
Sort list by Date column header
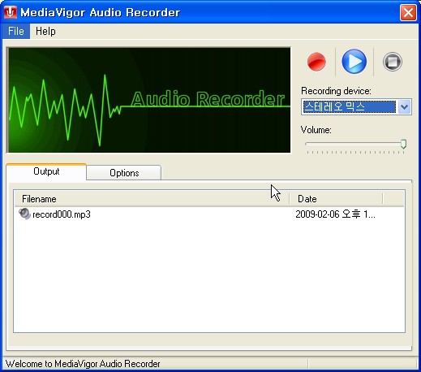coord(336,199)
